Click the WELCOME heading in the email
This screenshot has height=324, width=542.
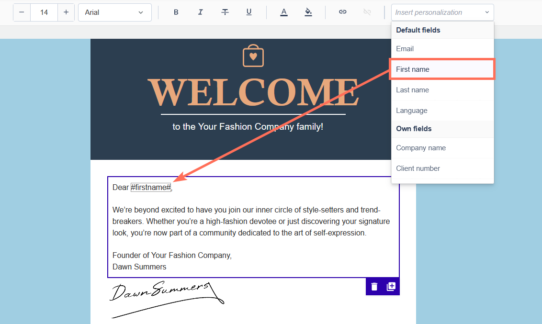pyautogui.click(x=253, y=92)
